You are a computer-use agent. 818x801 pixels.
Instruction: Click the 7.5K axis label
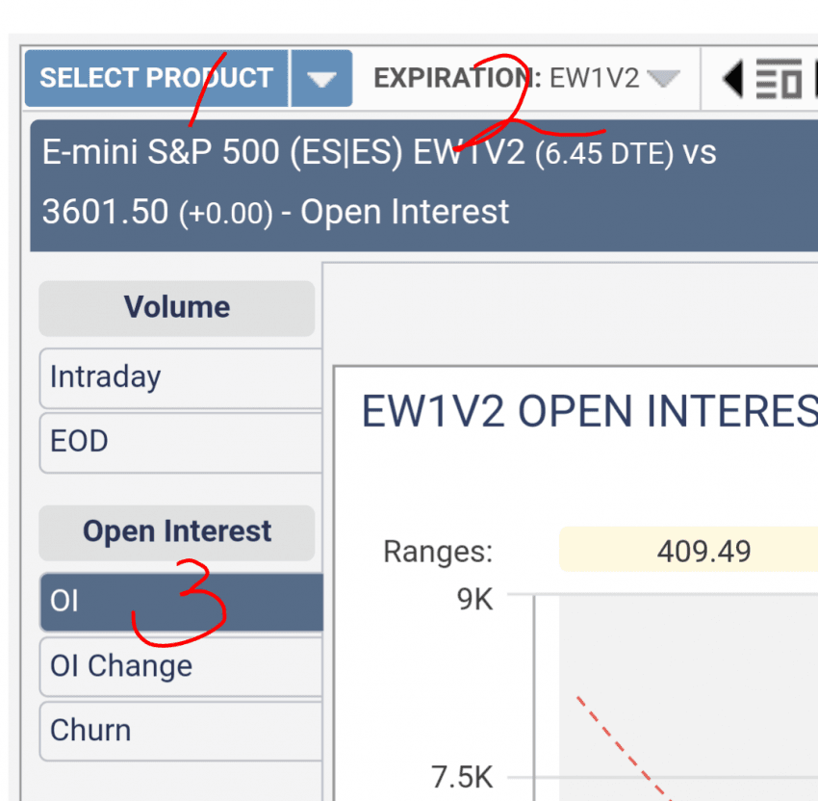(x=462, y=776)
